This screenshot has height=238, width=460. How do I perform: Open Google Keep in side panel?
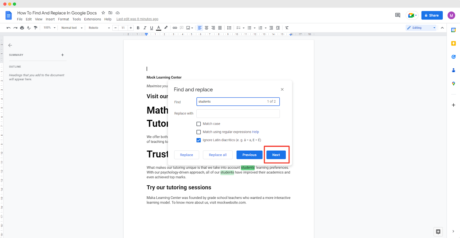tap(453, 43)
